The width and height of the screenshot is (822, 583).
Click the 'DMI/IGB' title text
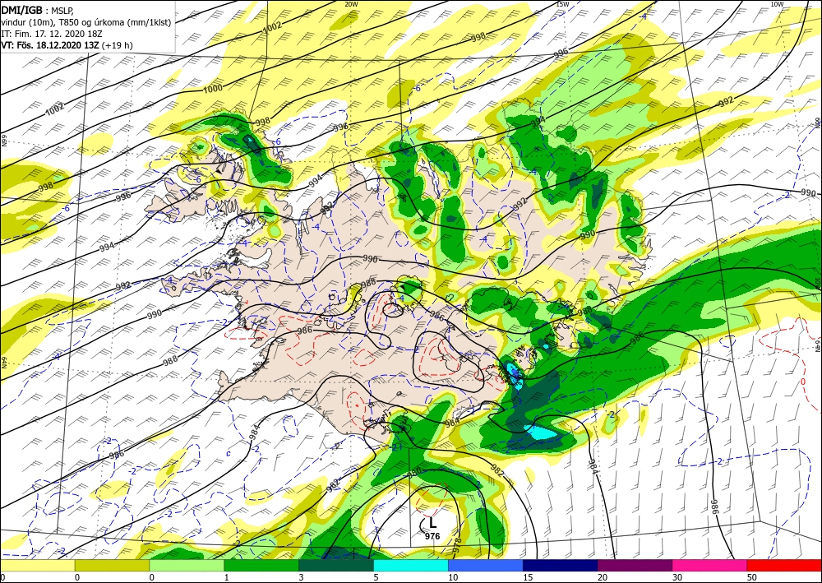click(21, 10)
